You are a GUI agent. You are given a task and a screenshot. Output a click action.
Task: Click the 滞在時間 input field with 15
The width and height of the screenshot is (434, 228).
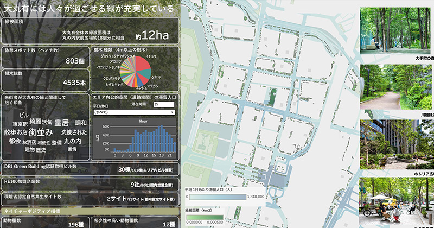[x=163, y=104]
